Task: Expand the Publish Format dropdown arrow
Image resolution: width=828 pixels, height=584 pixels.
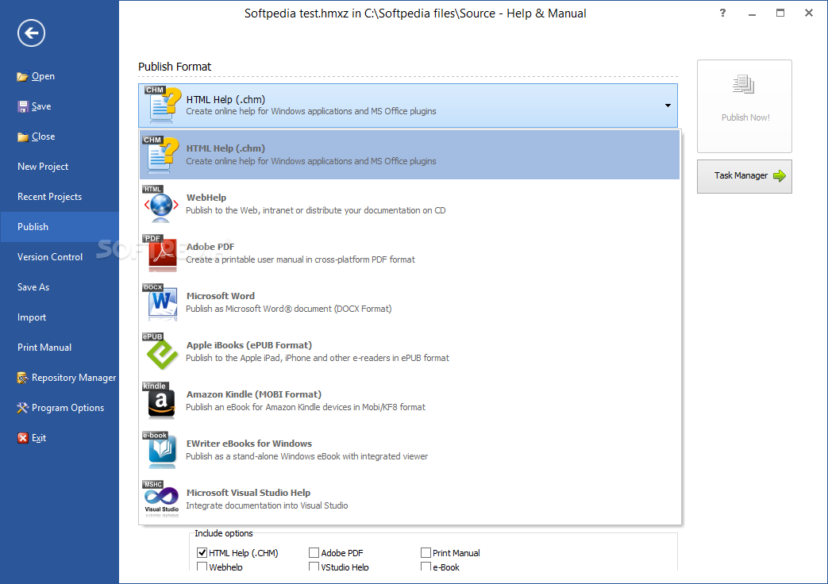Action: [668, 106]
